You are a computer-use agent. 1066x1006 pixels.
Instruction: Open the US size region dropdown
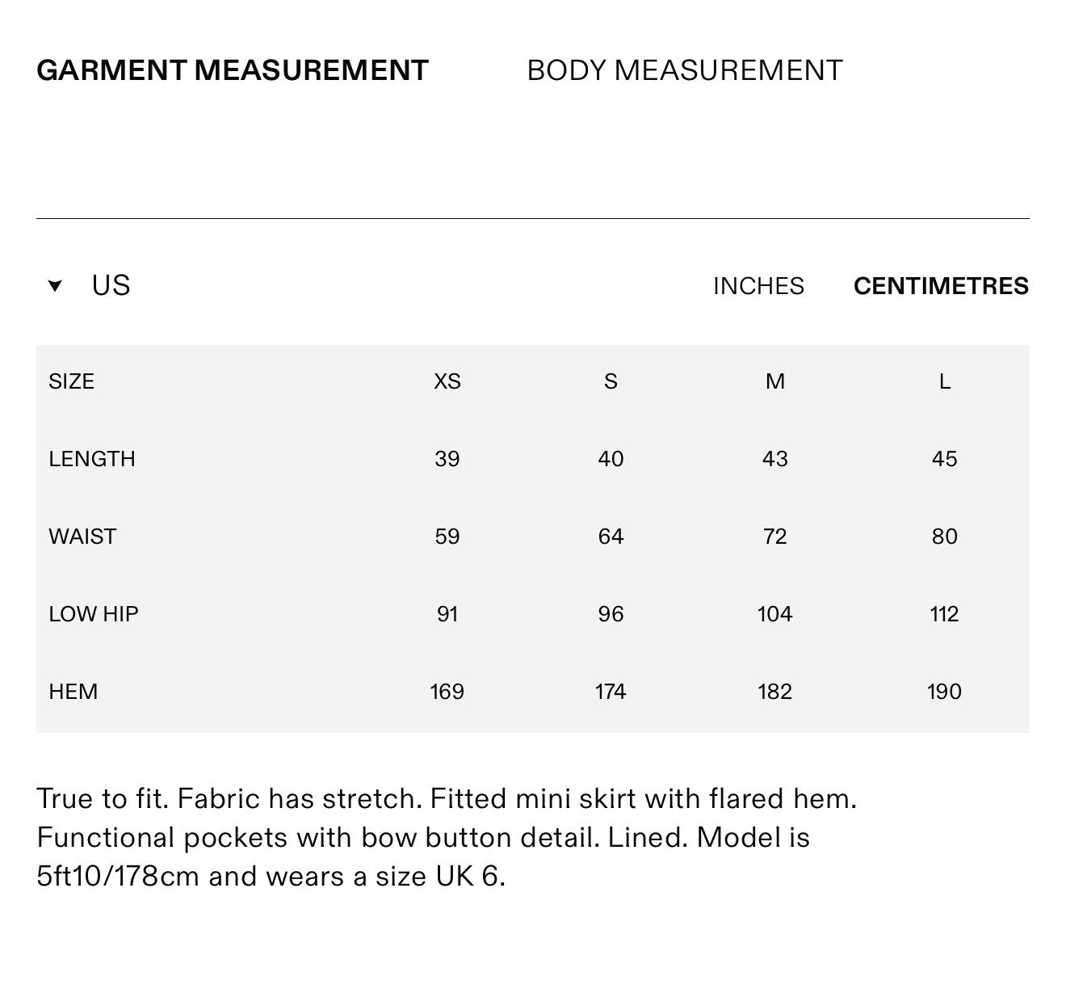pos(111,285)
